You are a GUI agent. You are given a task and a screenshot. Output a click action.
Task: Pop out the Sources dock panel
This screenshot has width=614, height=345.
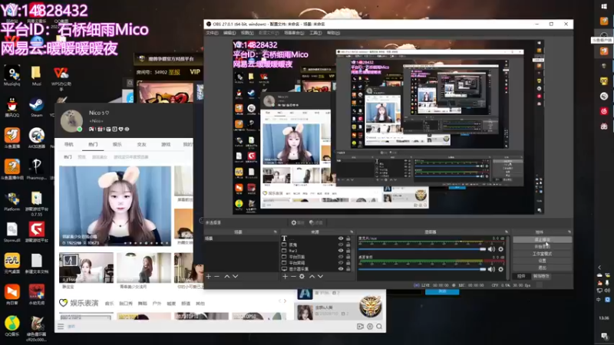pos(352,232)
